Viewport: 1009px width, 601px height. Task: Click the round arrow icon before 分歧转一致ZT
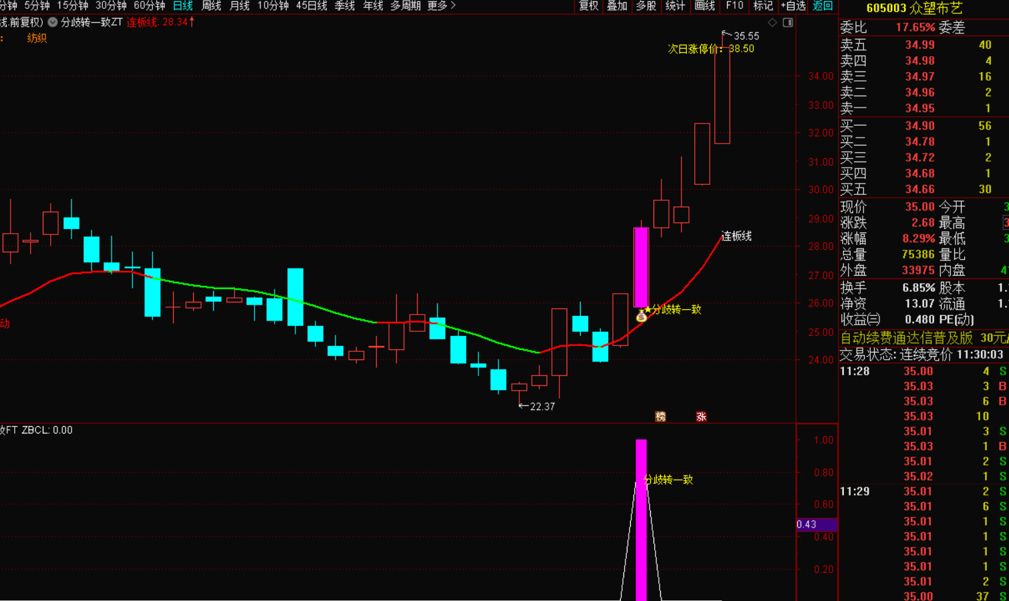tap(53, 22)
